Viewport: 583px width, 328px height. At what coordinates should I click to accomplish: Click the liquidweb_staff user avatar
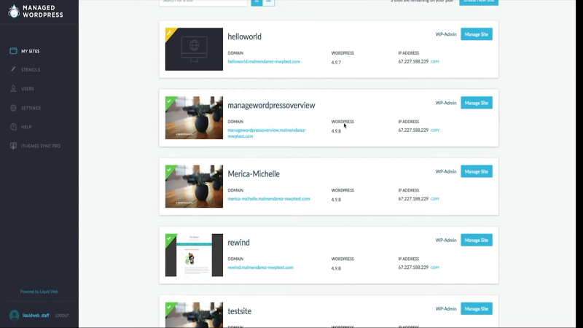point(14,316)
